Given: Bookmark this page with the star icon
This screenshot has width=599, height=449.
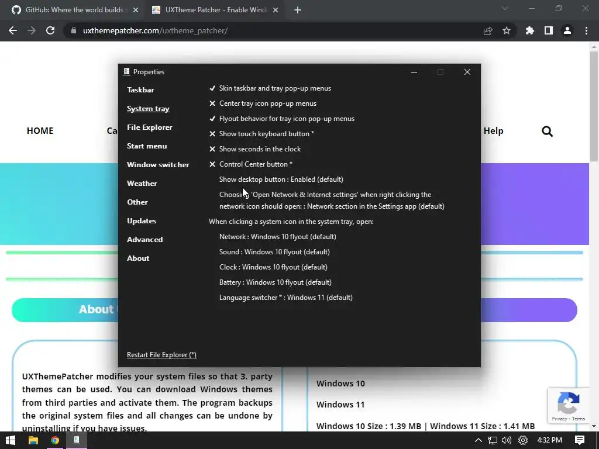Looking at the screenshot, I should [507, 30].
